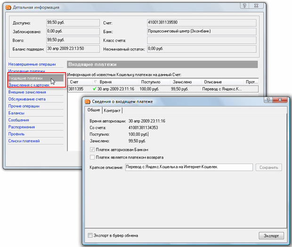Sort table by Зачислено column header
The width and height of the screenshot is (292, 247).
(x=186, y=82)
